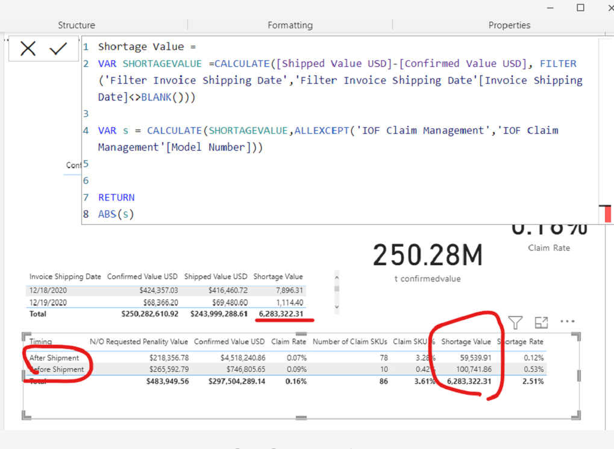Select the 250.28M card visual

(x=428, y=256)
